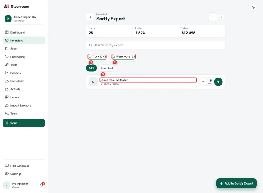Open the three-dots more options menu
The width and height of the screenshot is (263, 193).
[x=212, y=17]
